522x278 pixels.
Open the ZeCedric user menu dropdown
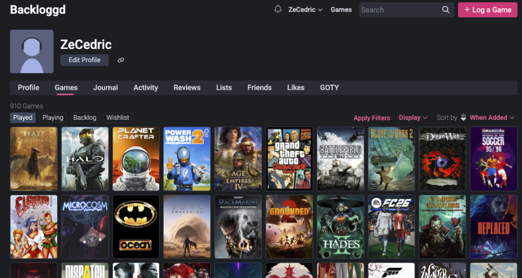(x=305, y=10)
